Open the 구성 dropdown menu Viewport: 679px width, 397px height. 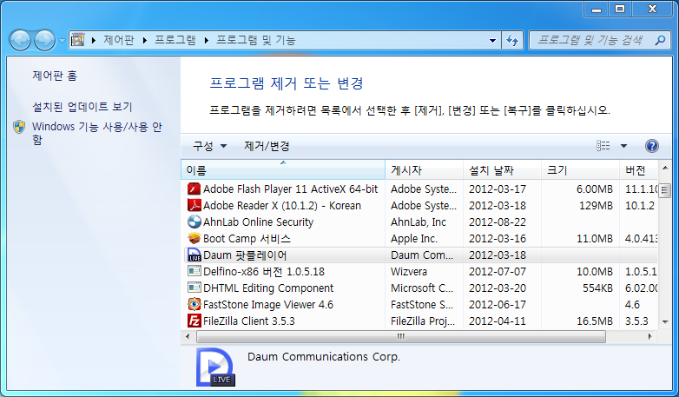[209, 146]
